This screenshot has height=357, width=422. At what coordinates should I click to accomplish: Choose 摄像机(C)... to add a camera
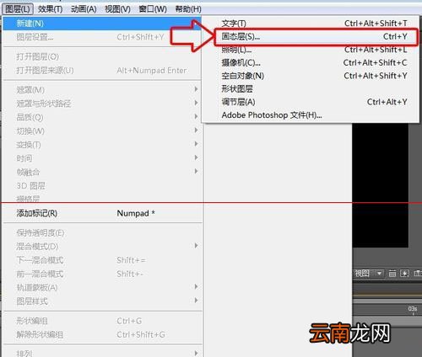point(311,62)
